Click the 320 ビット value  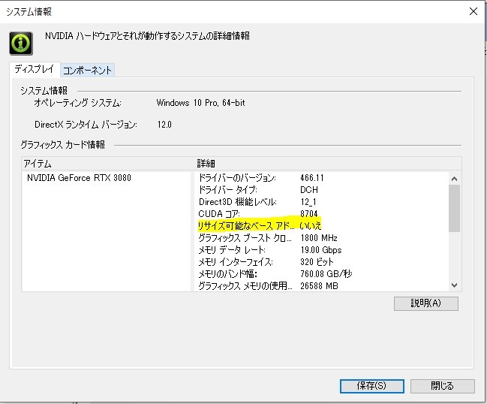(317, 262)
